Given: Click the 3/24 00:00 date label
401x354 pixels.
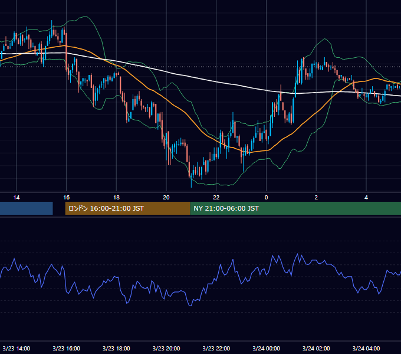Looking at the screenshot, I should tap(266, 348).
